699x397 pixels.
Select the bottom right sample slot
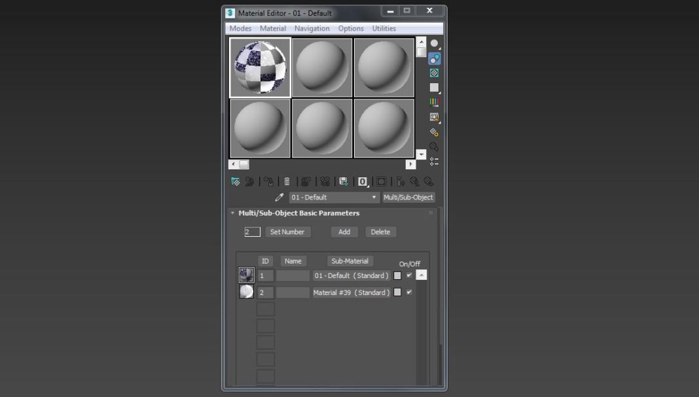point(384,128)
